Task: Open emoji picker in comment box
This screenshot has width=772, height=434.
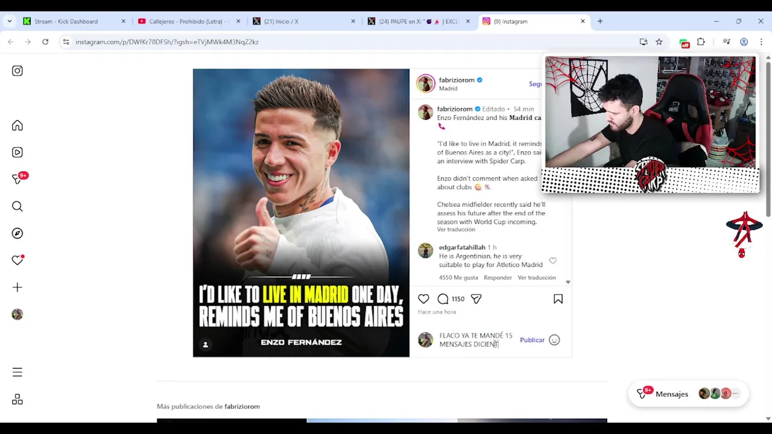Action: click(554, 340)
